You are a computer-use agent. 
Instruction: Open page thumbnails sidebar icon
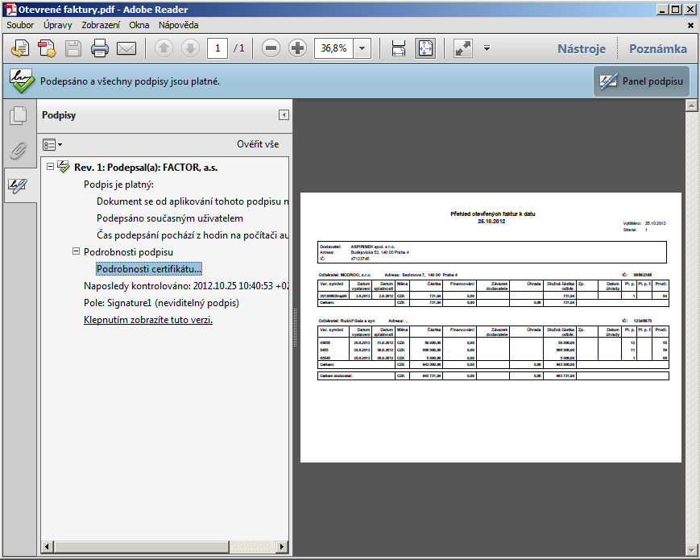point(19,116)
